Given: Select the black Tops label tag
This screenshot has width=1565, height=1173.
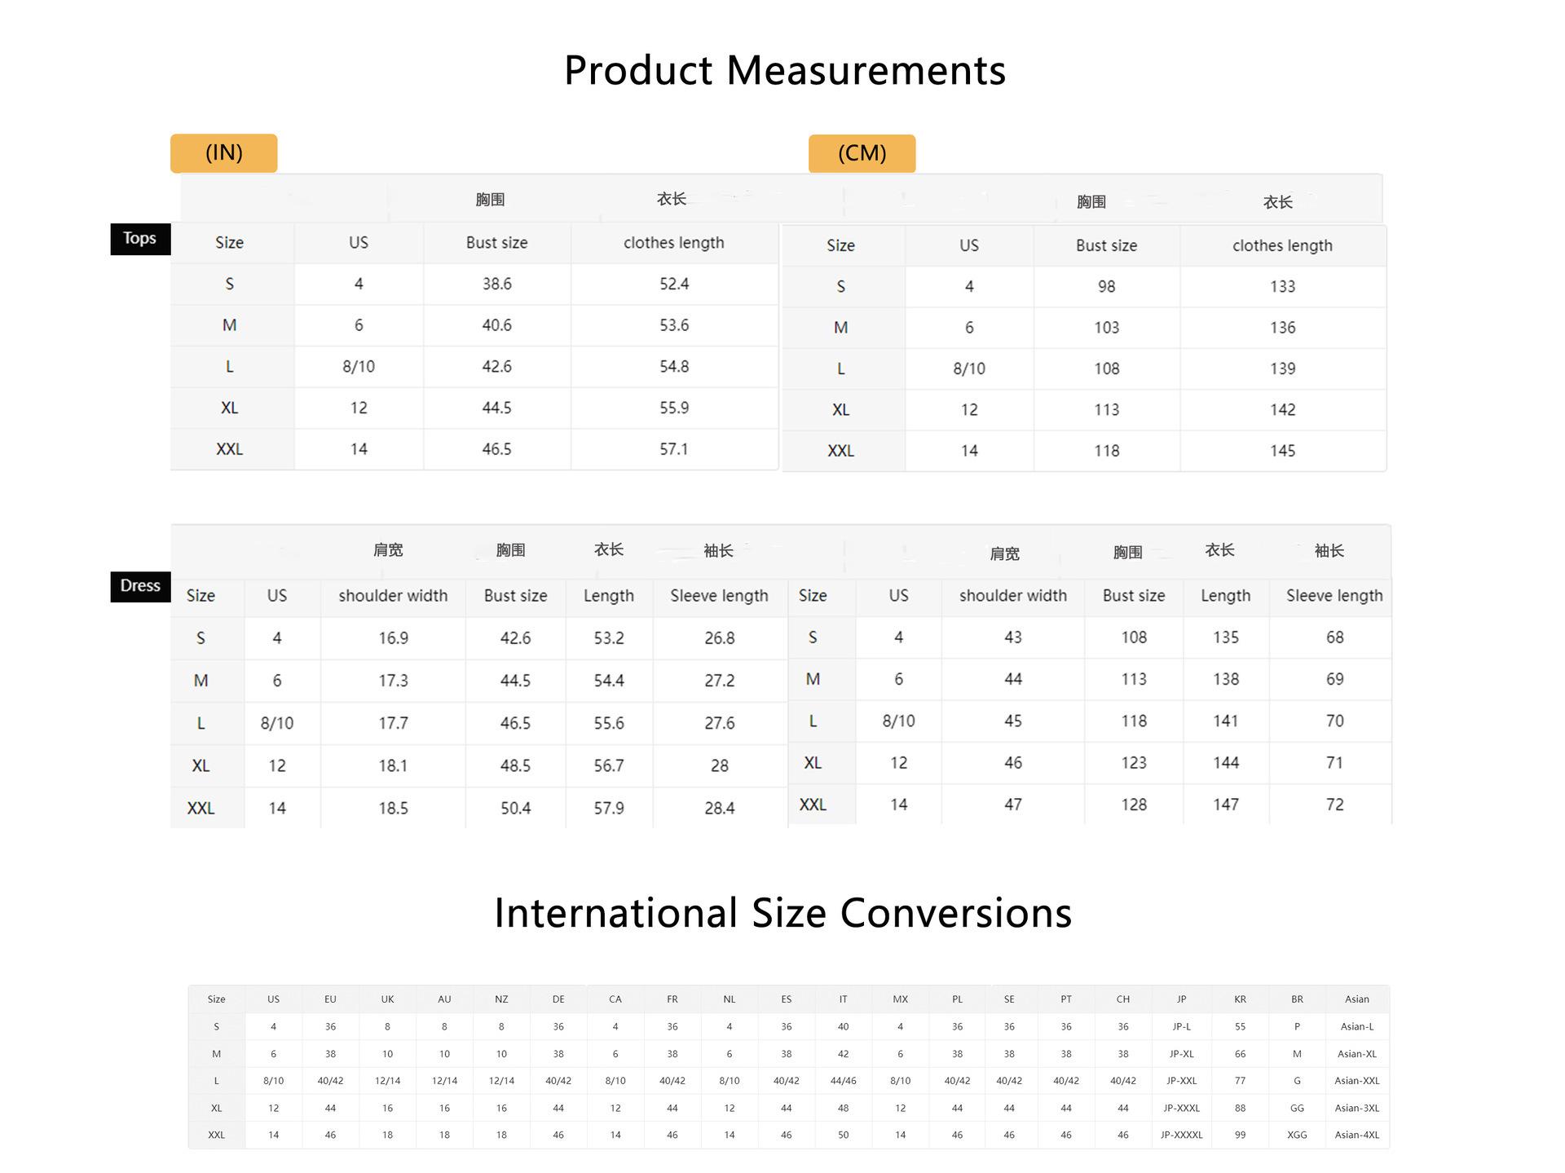Looking at the screenshot, I should (139, 239).
